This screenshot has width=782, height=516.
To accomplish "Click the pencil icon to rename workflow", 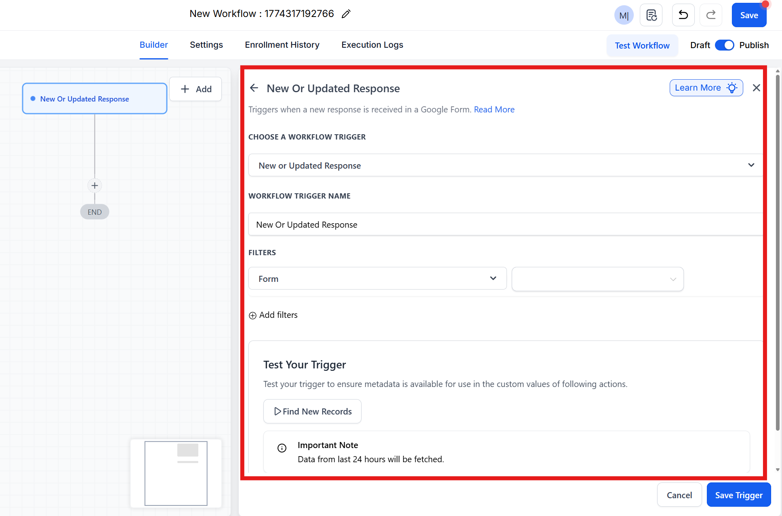I will pyautogui.click(x=346, y=14).
